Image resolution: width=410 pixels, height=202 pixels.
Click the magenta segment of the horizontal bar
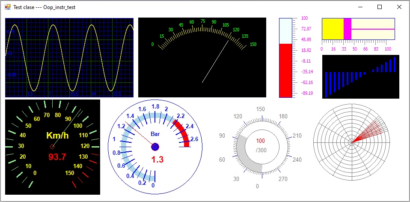coord(347,29)
